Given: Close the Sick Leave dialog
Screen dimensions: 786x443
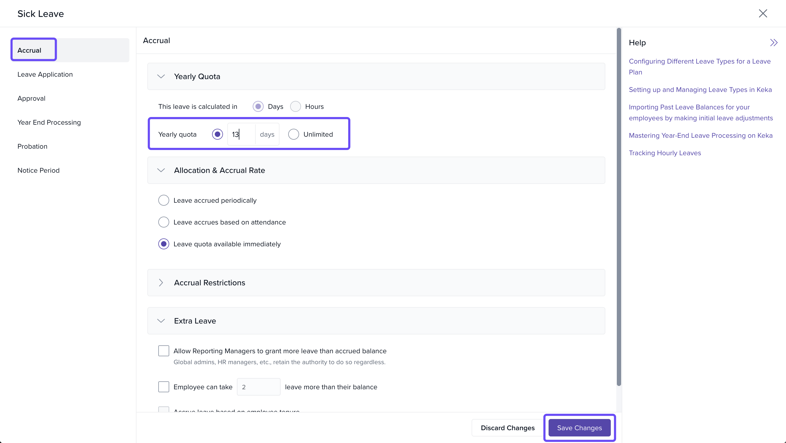Looking at the screenshot, I should (x=763, y=13).
